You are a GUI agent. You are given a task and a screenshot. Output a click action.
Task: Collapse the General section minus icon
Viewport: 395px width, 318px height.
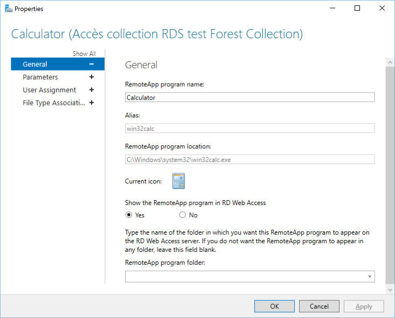coord(92,64)
